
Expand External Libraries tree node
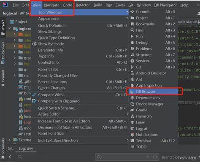click(9, 140)
